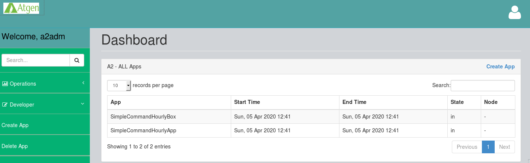Click the Operations bar chart icon
The height and width of the screenshot is (163, 530).
coord(5,84)
